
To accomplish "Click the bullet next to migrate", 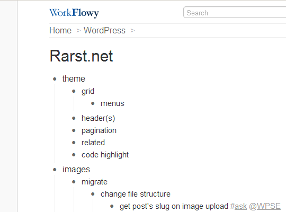I will [74, 182].
